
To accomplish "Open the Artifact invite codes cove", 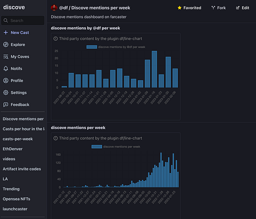I will (22, 169).
